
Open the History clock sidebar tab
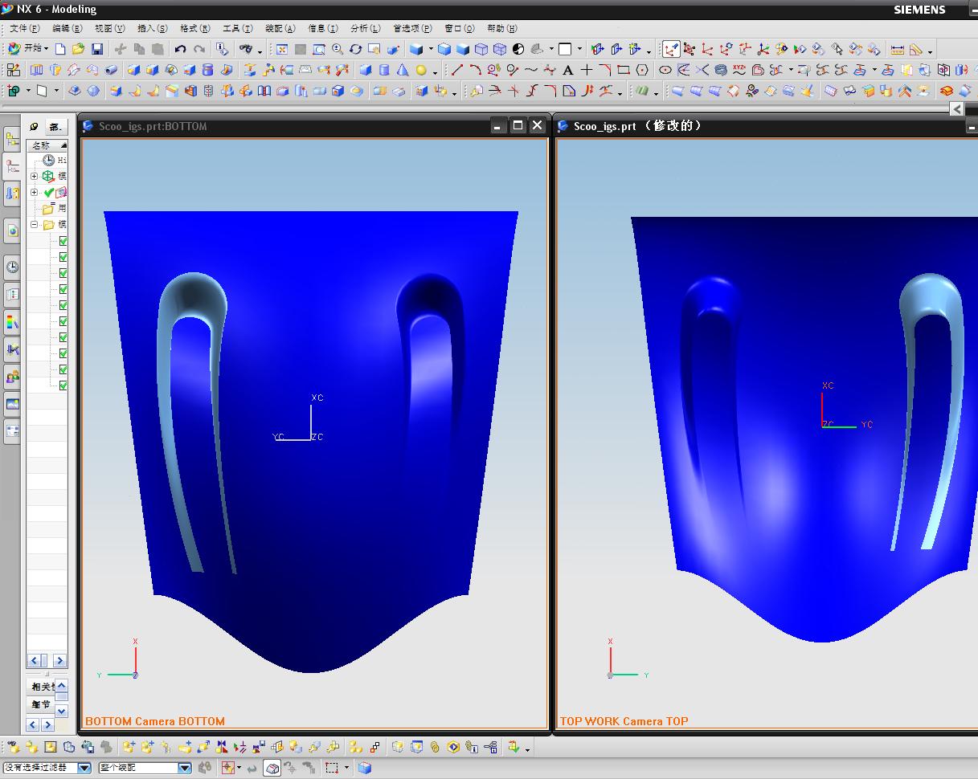pyautogui.click(x=12, y=267)
